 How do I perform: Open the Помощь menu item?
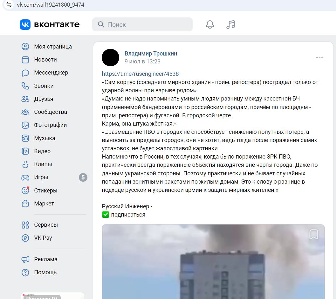45,272
